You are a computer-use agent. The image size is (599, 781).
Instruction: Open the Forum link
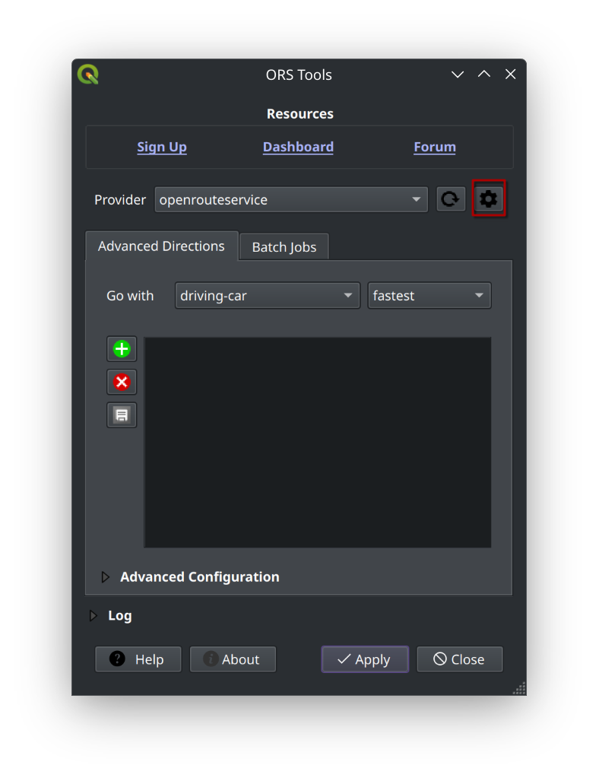[x=435, y=147]
